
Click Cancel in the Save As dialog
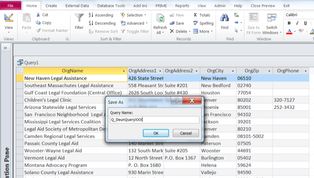coord(186,133)
